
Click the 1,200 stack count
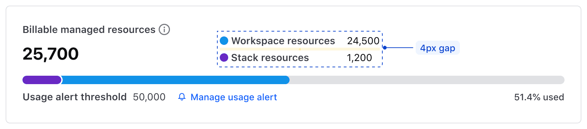tap(360, 57)
